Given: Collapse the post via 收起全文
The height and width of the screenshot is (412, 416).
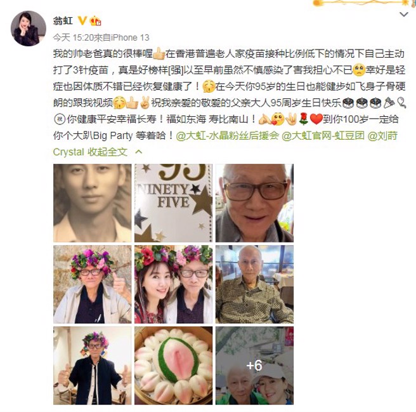Looking at the screenshot, I should (x=107, y=152).
